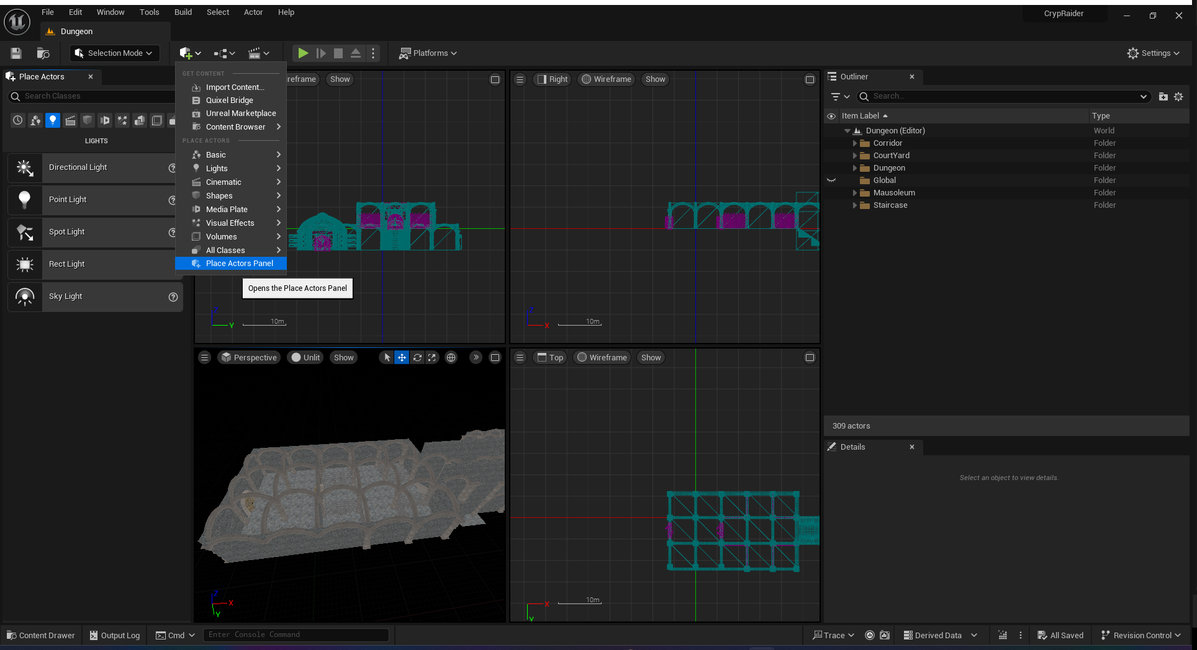Click the Recently Placed clock icon

click(x=18, y=120)
